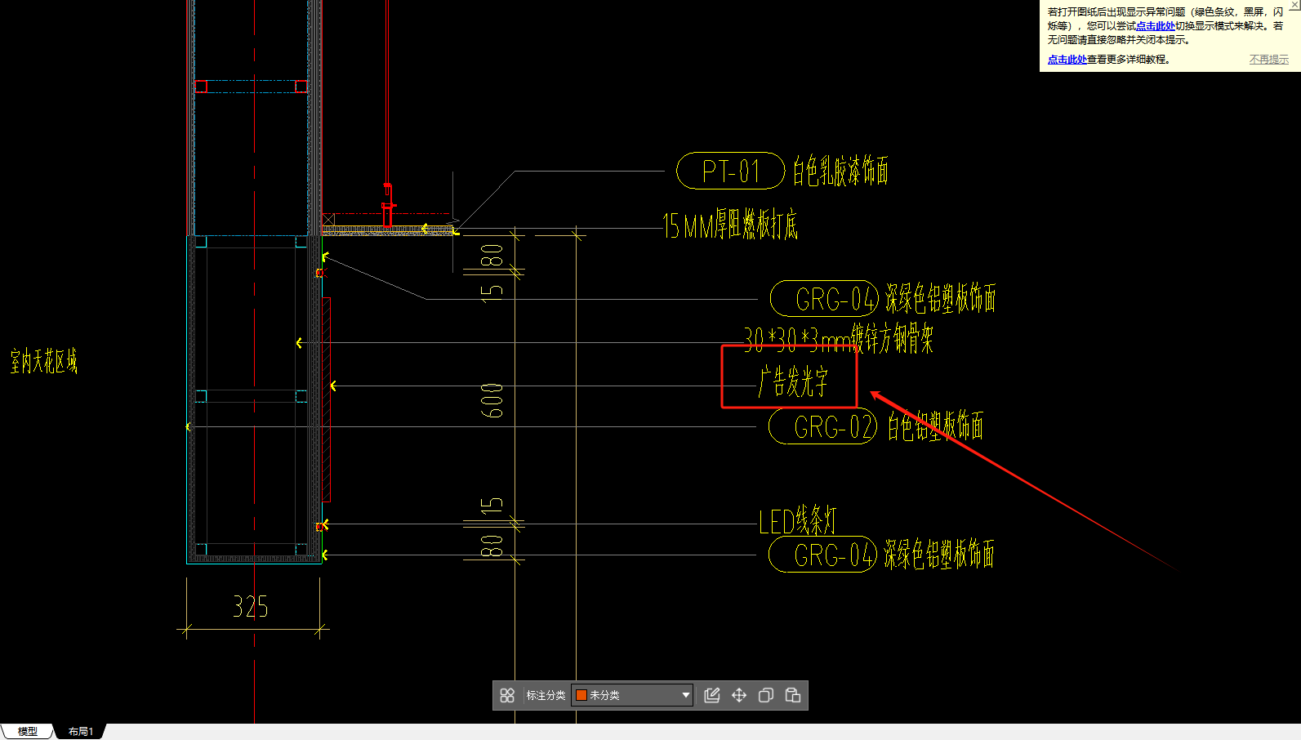Click the orange 未分类 color swatch
The image size is (1301, 740).
(x=581, y=695)
